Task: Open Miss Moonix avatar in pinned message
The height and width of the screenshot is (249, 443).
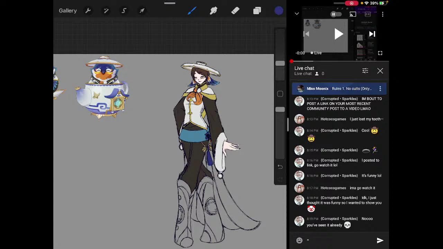Action: (x=300, y=89)
